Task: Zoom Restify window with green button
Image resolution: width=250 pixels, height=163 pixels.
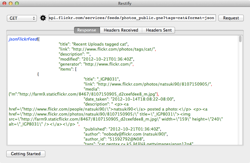Action: coord(17,3)
